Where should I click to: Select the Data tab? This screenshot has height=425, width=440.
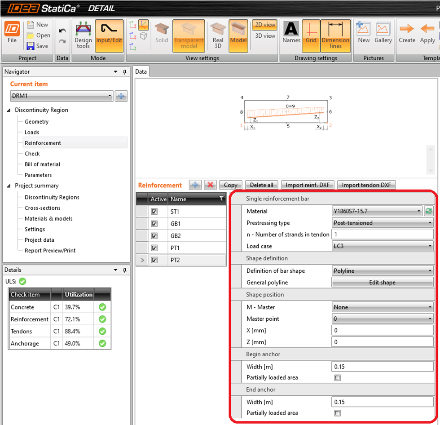(x=141, y=71)
